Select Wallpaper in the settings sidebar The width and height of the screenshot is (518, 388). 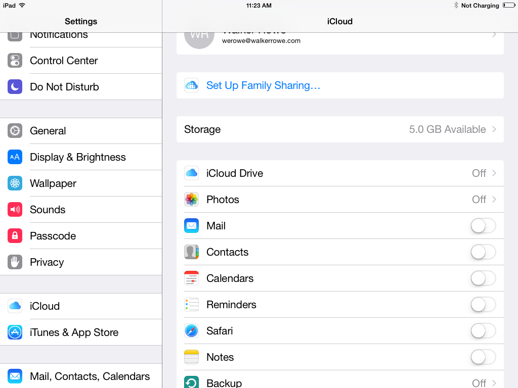click(81, 183)
